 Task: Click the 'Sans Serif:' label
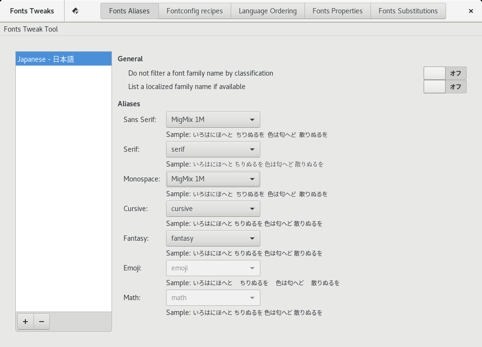pos(140,120)
